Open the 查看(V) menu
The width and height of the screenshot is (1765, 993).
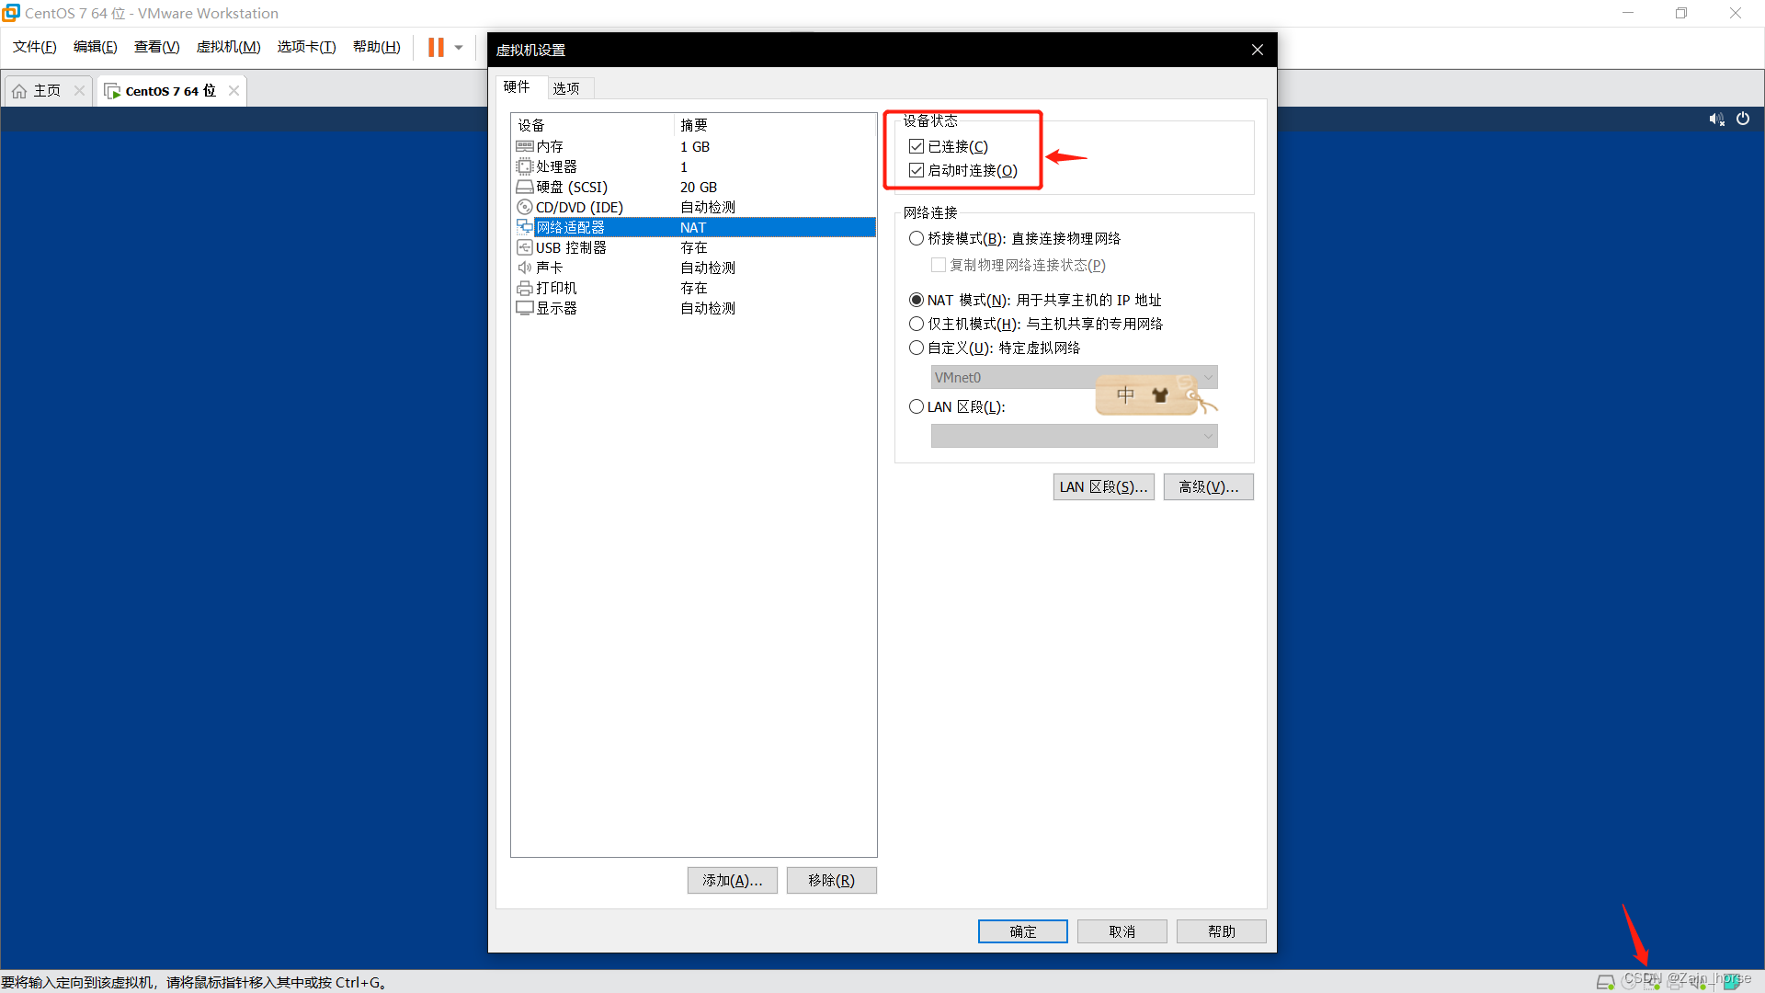click(x=156, y=47)
